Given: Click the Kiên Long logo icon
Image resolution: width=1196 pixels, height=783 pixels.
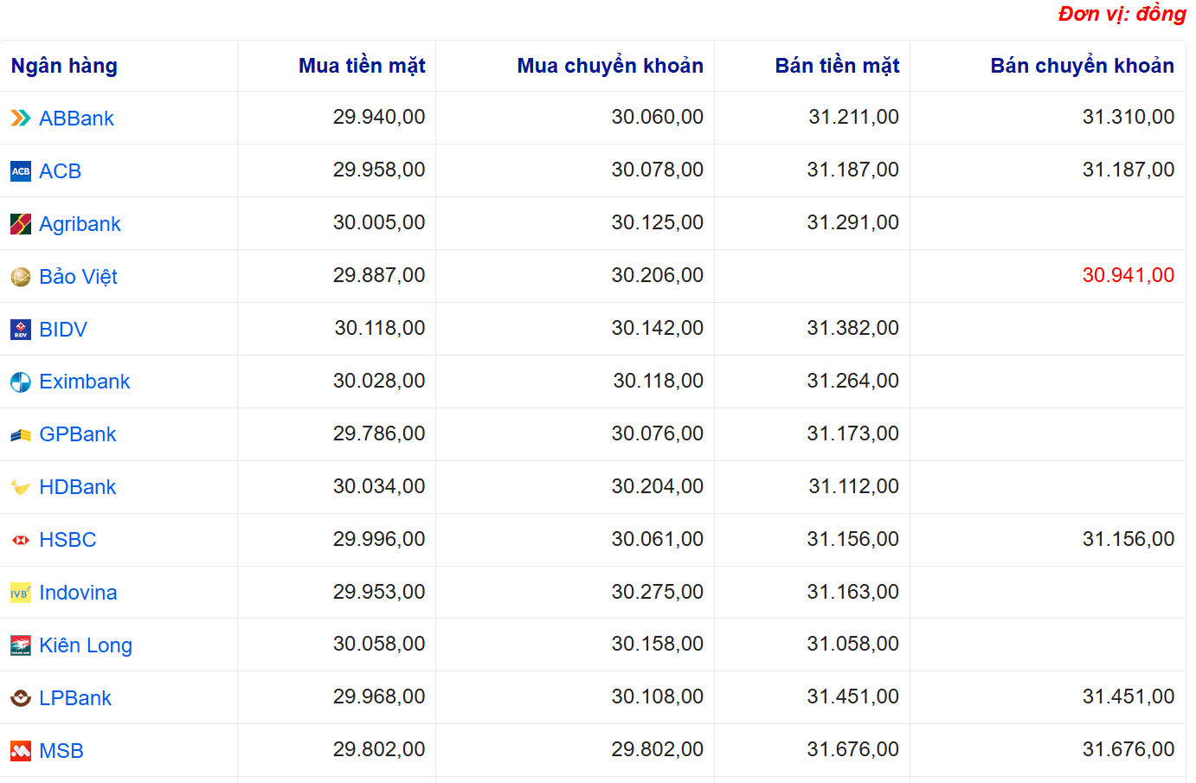Looking at the screenshot, I should click(21, 645).
